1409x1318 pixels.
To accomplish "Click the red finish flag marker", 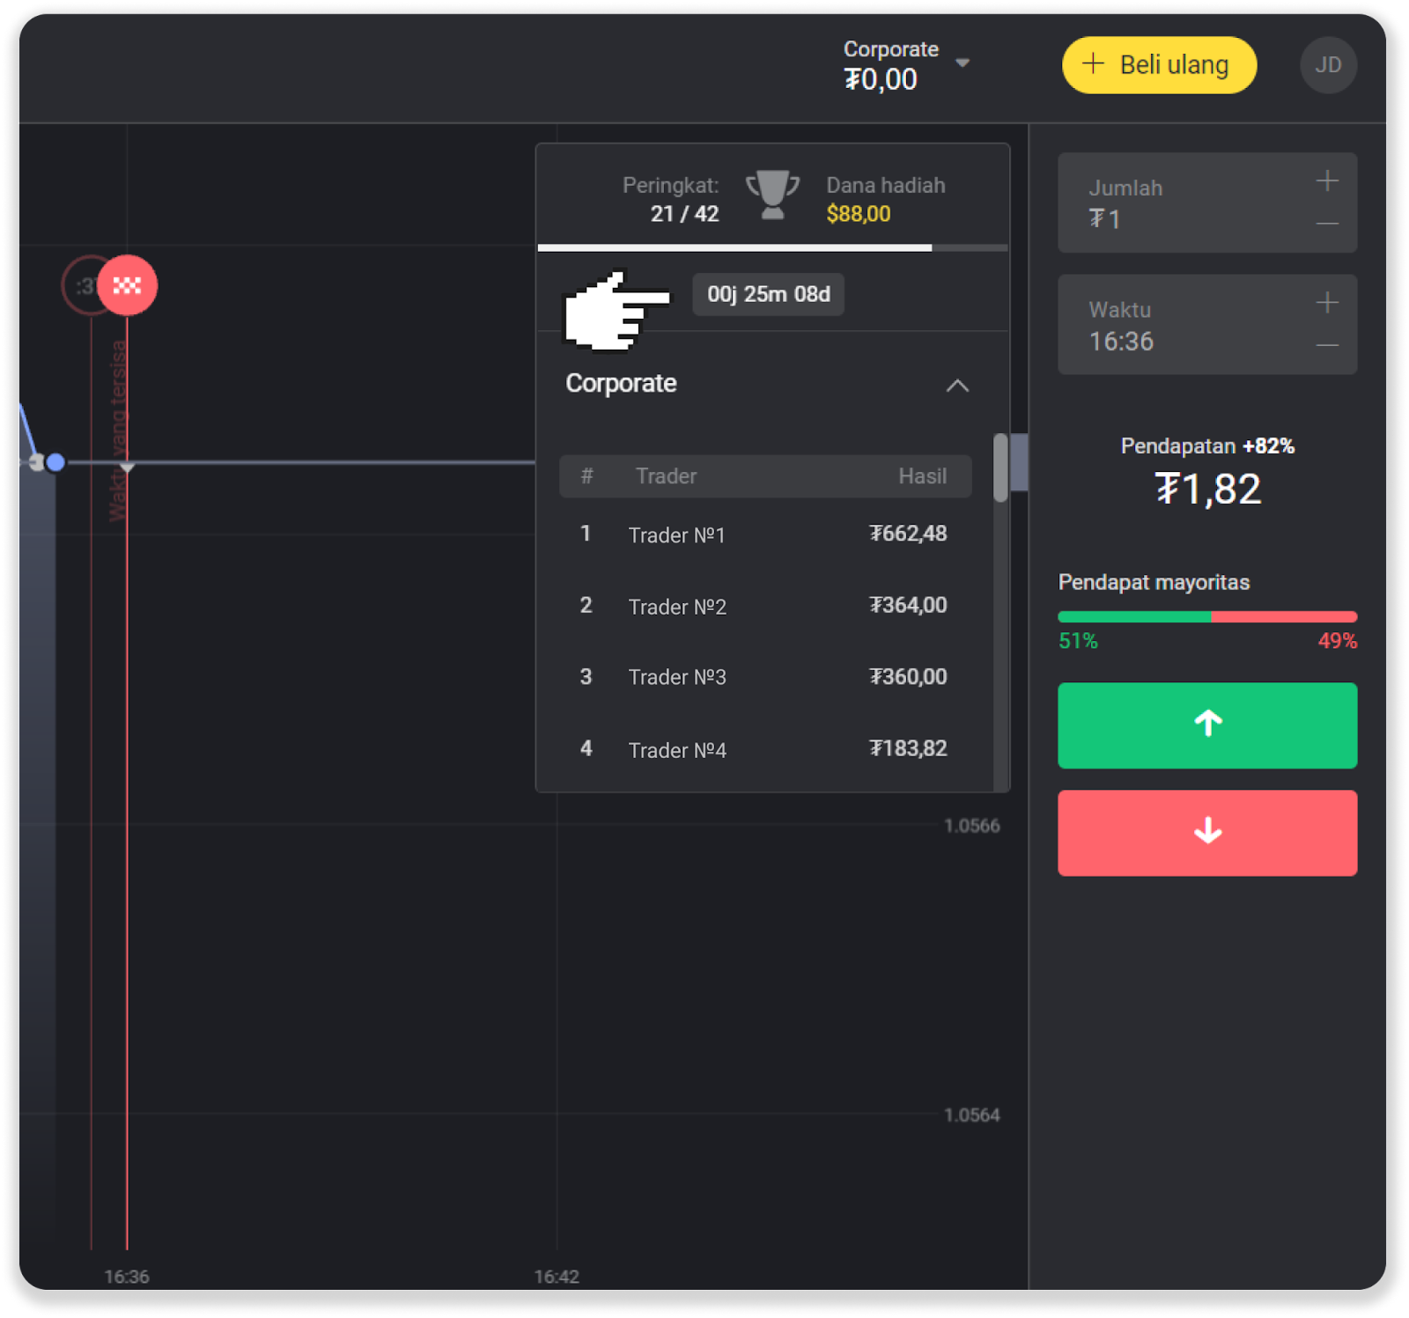I will (x=128, y=285).
